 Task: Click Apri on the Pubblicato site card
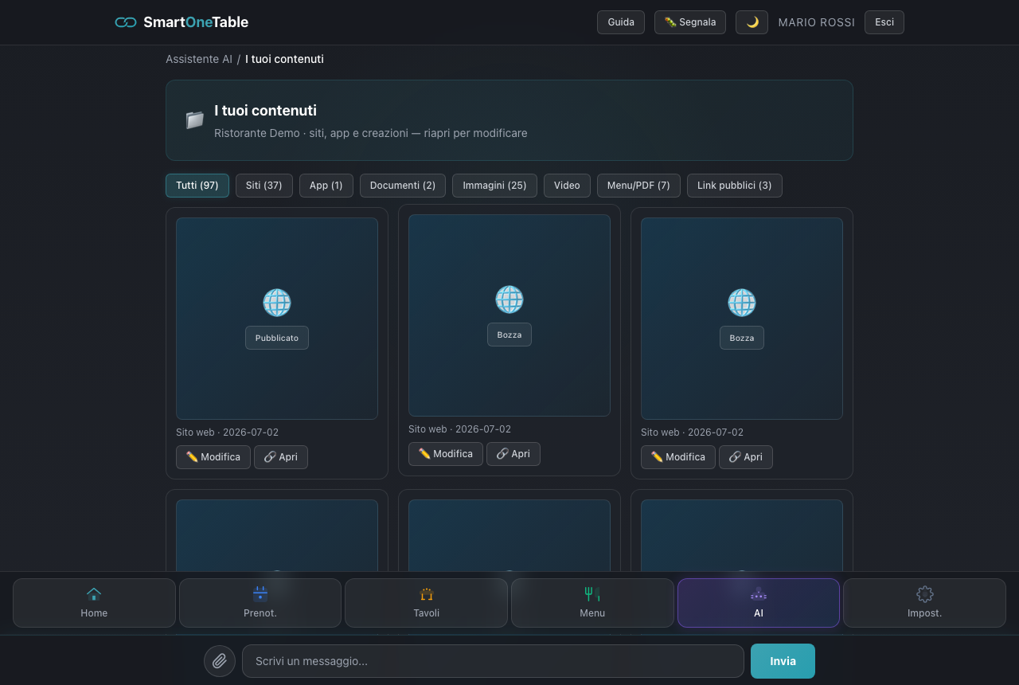(x=281, y=457)
